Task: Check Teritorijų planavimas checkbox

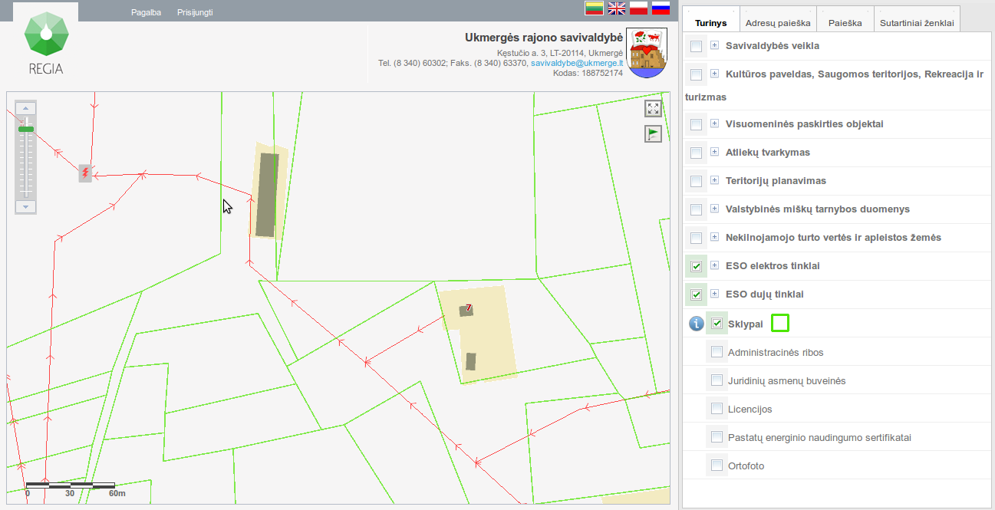Action: [696, 182]
